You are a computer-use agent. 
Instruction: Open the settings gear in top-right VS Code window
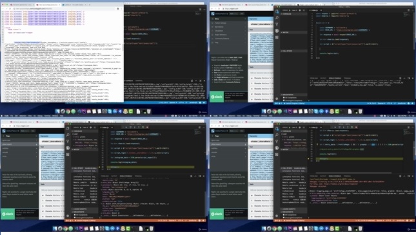click(x=277, y=99)
